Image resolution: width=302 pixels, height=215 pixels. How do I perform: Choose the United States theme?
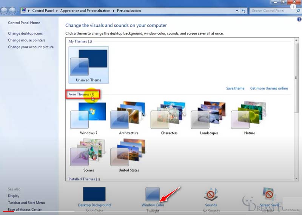pyautogui.click(x=129, y=155)
